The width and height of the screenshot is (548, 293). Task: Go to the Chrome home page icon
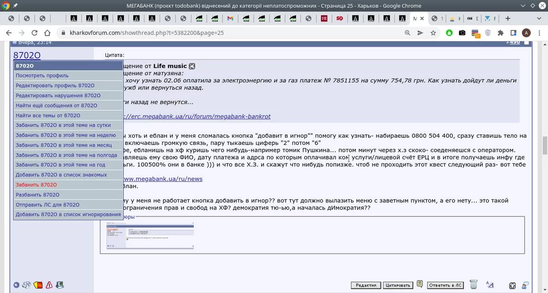pyautogui.click(x=47, y=33)
